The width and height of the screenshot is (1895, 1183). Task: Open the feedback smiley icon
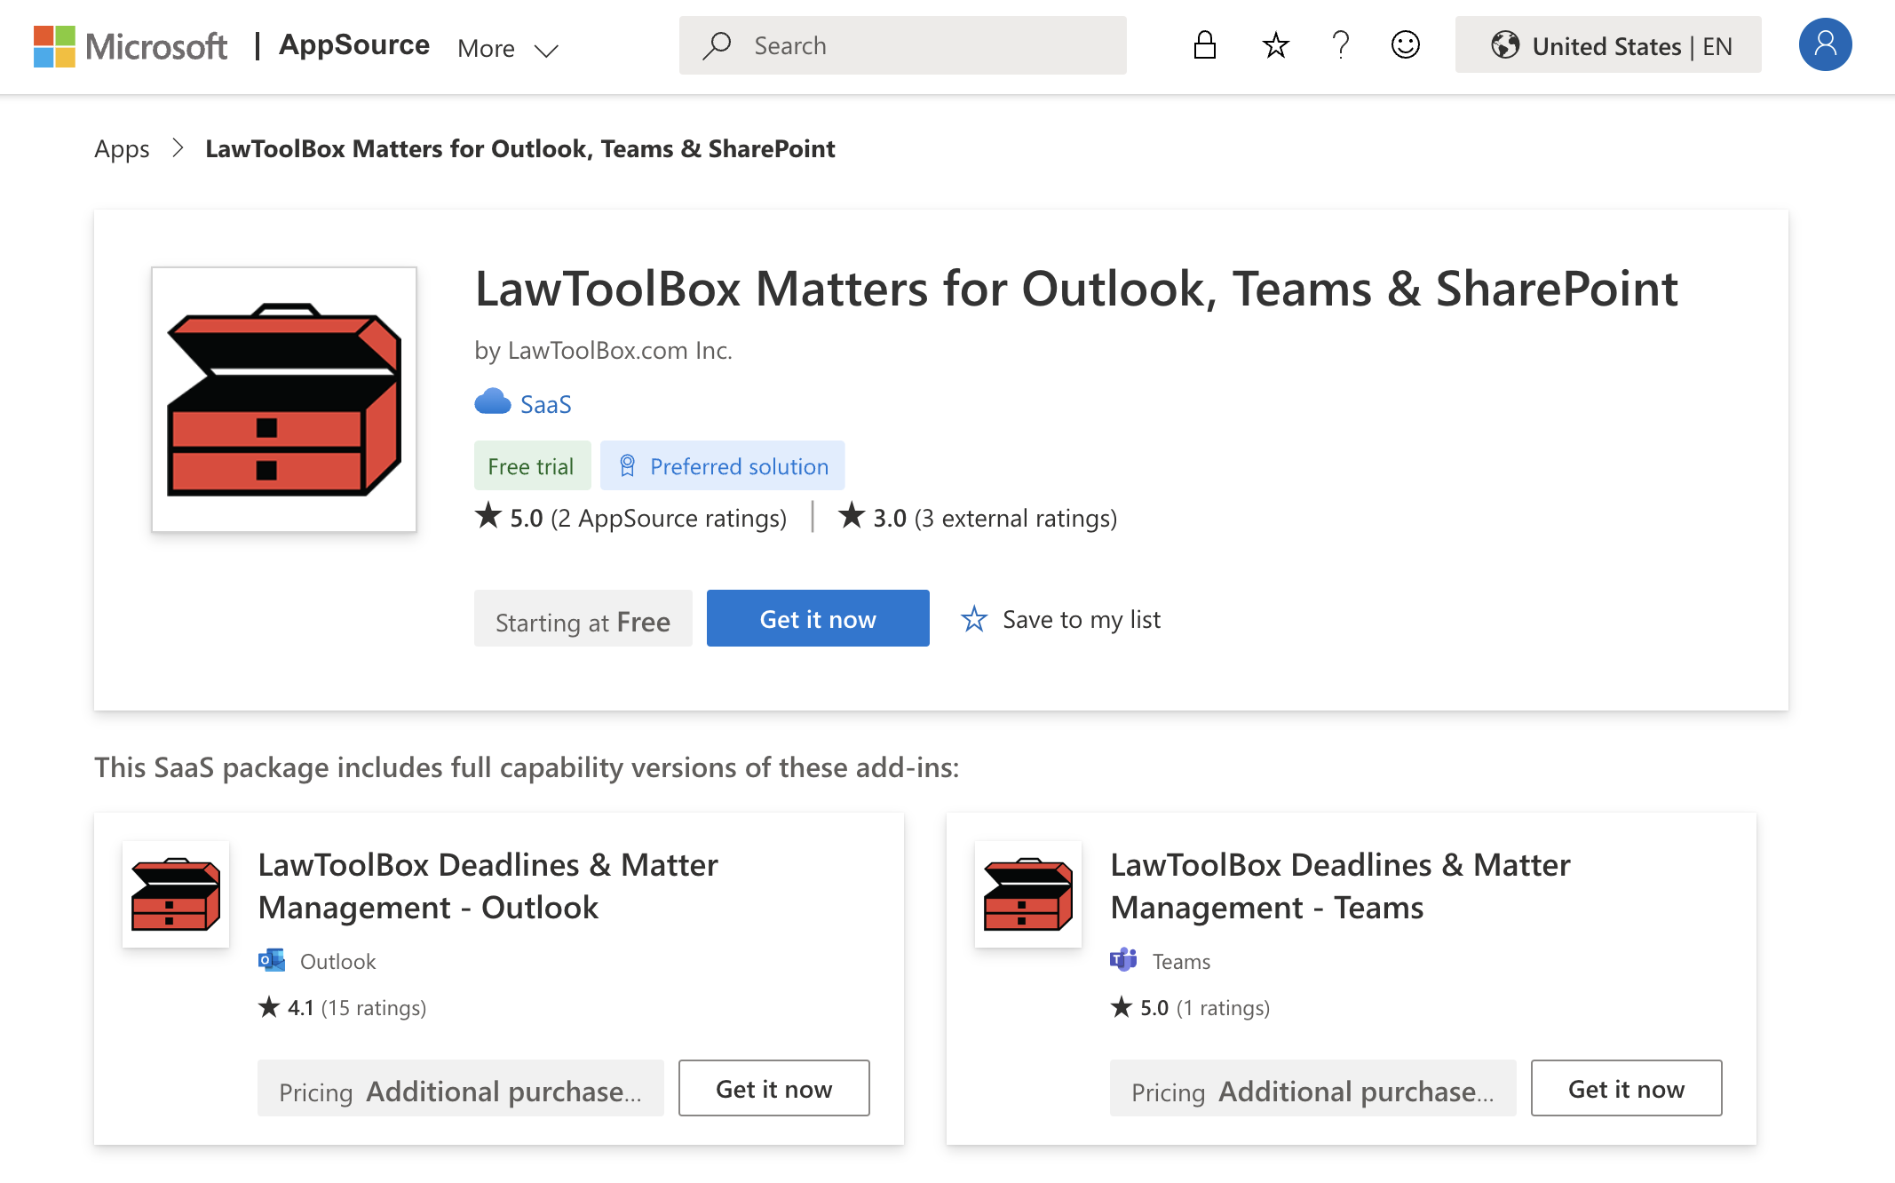(1405, 45)
